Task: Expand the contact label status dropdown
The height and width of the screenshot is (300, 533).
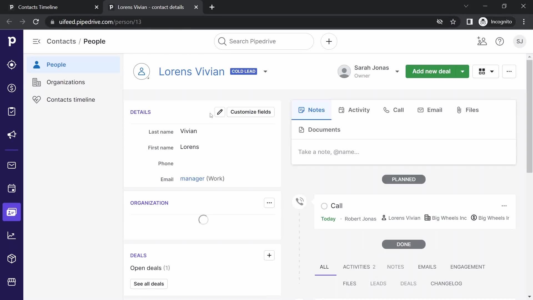Action: pyautogui.click(x=265, y=71)
